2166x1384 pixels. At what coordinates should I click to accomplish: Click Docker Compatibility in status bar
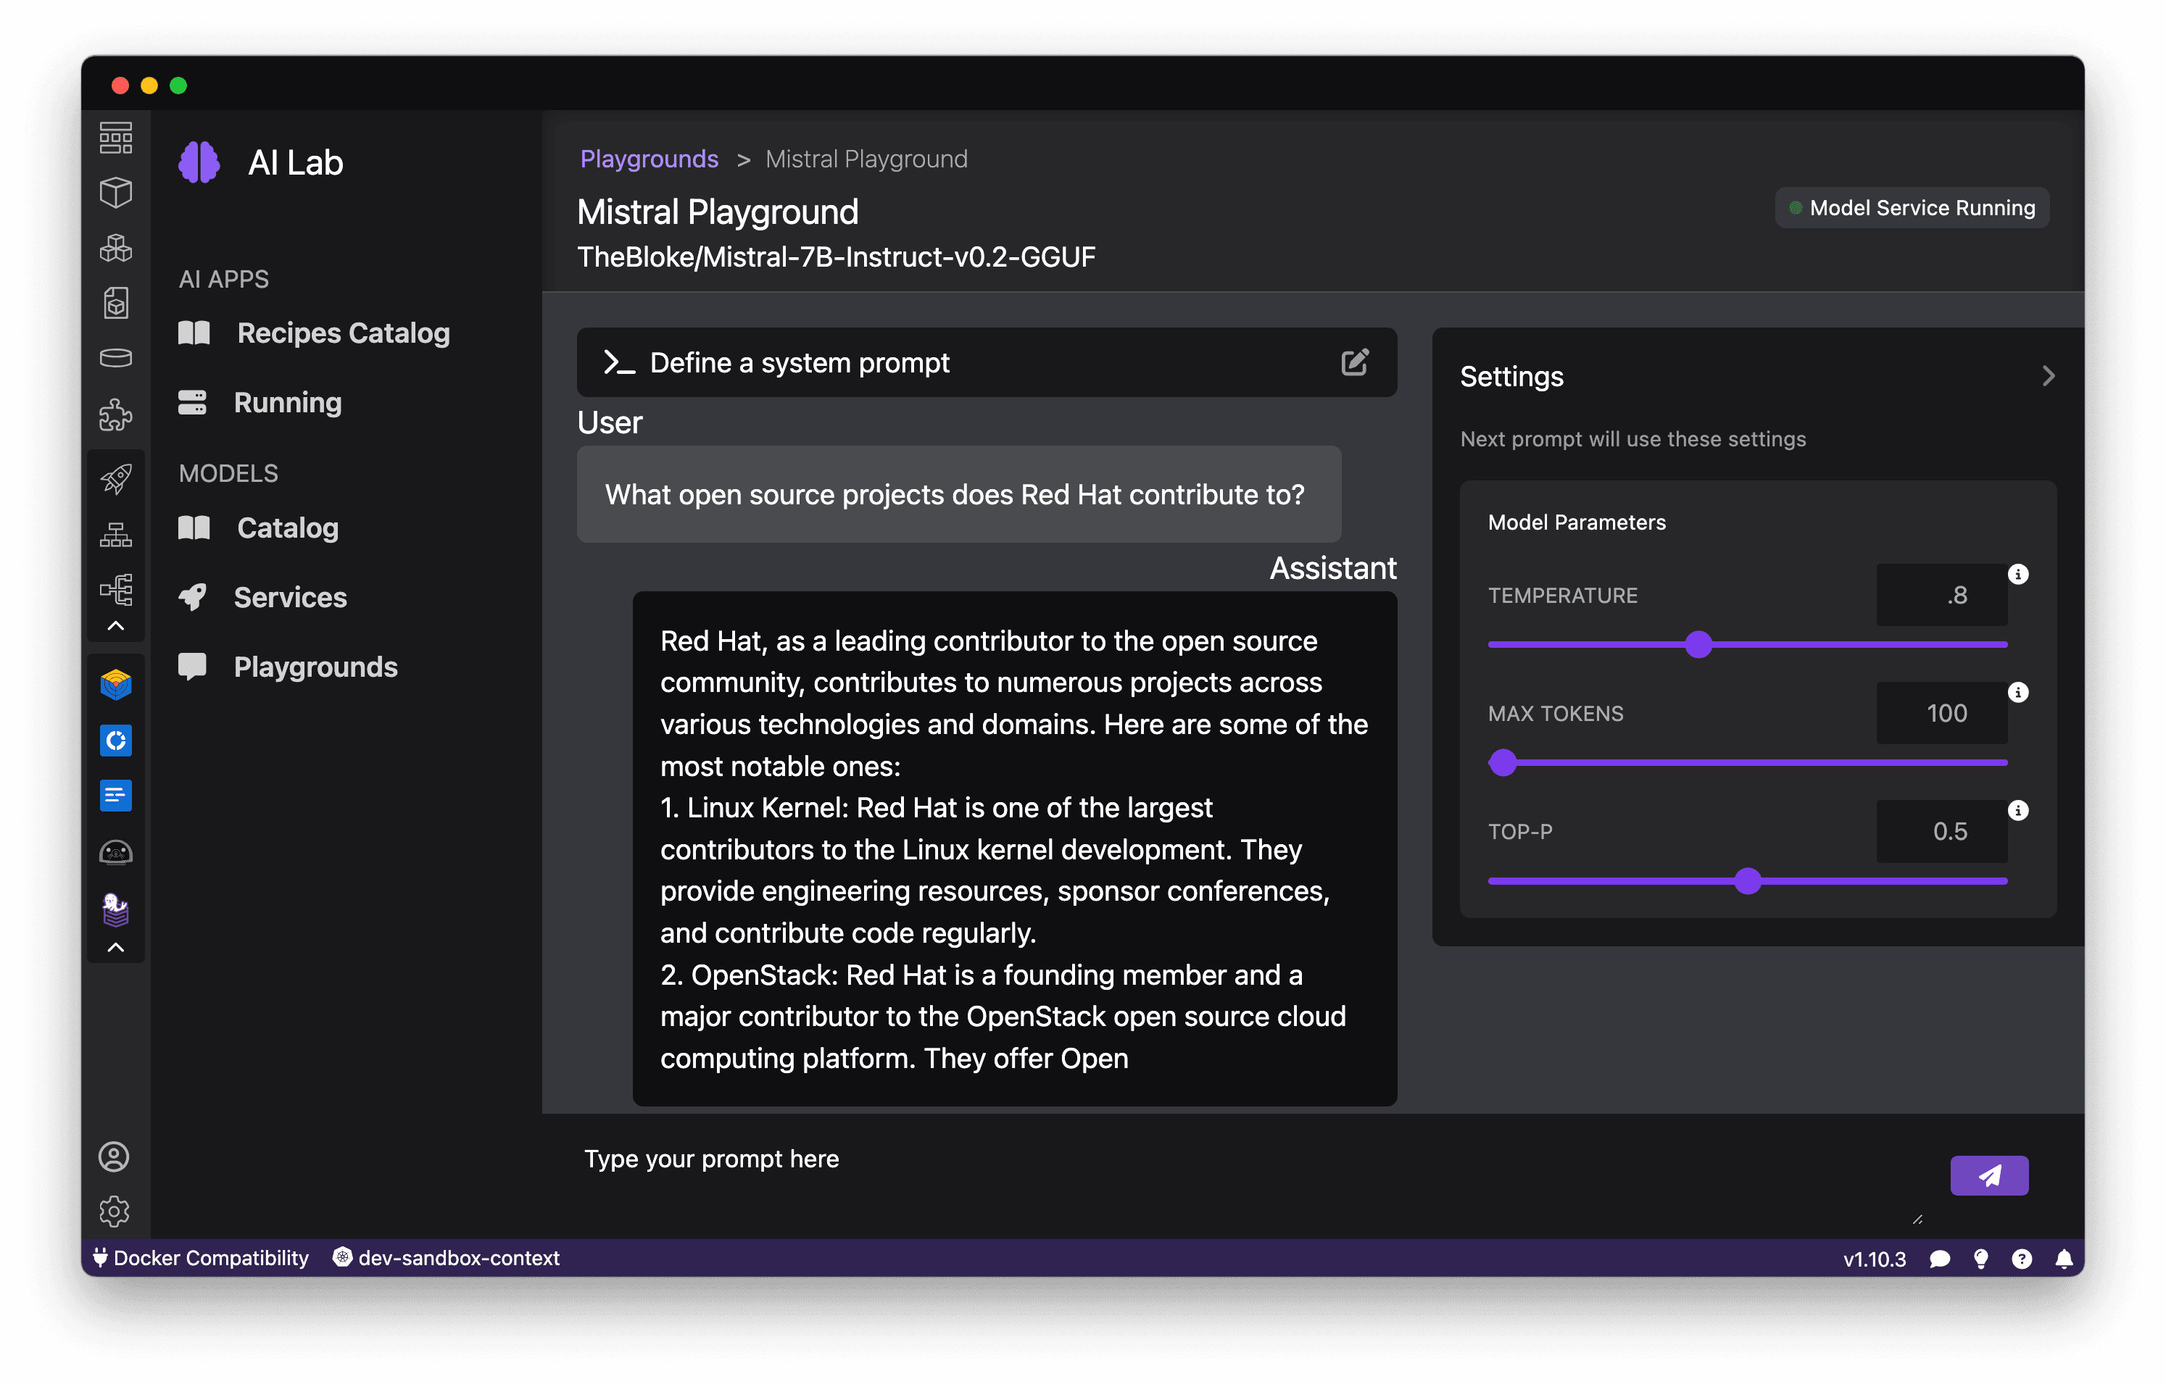coord(202,1258)
